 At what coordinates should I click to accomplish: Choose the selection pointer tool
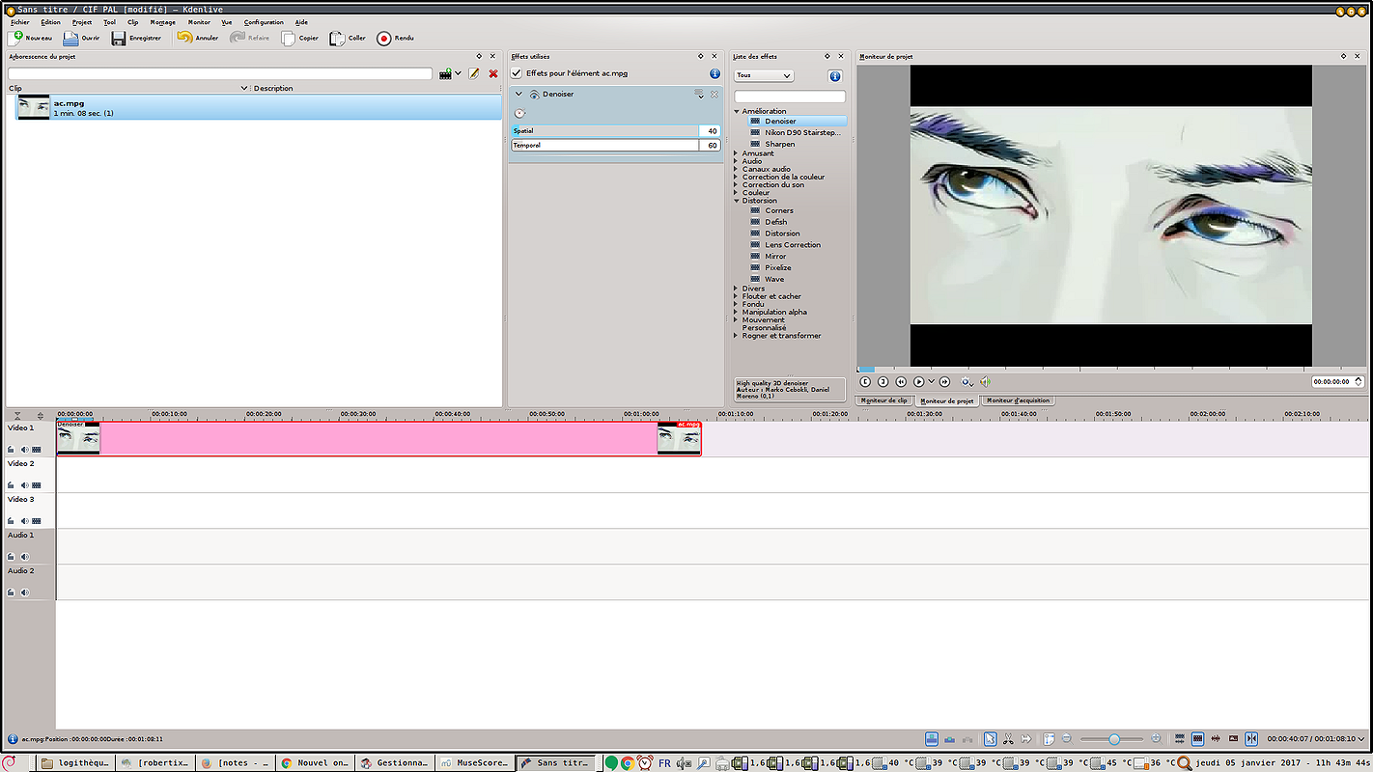pyautogui.click(x=990, y=739)
